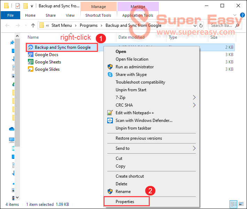
Task: Open OneDrive cloud in navigation pane
Action: (11, 129)
